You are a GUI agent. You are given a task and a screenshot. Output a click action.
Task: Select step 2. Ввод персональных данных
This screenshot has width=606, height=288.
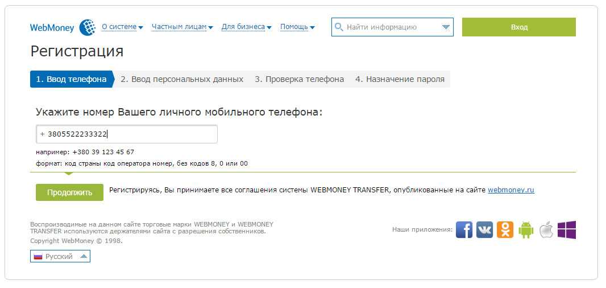[182, 79]
